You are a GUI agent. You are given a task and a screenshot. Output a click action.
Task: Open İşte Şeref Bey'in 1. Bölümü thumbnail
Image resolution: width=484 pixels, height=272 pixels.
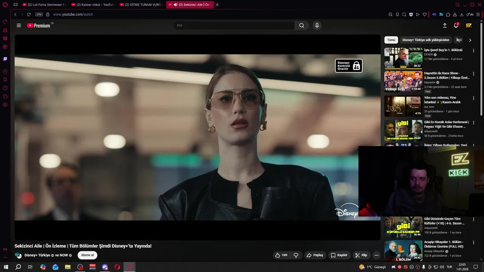pyautogui.click(x=403, y=58)
